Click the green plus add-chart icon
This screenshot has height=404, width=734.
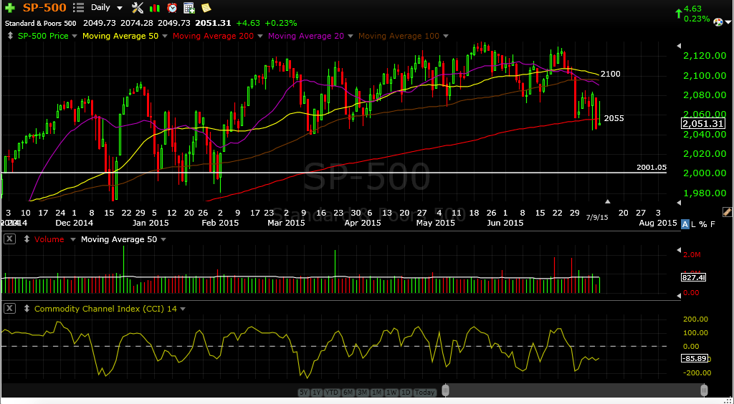(x=10, y=8)
